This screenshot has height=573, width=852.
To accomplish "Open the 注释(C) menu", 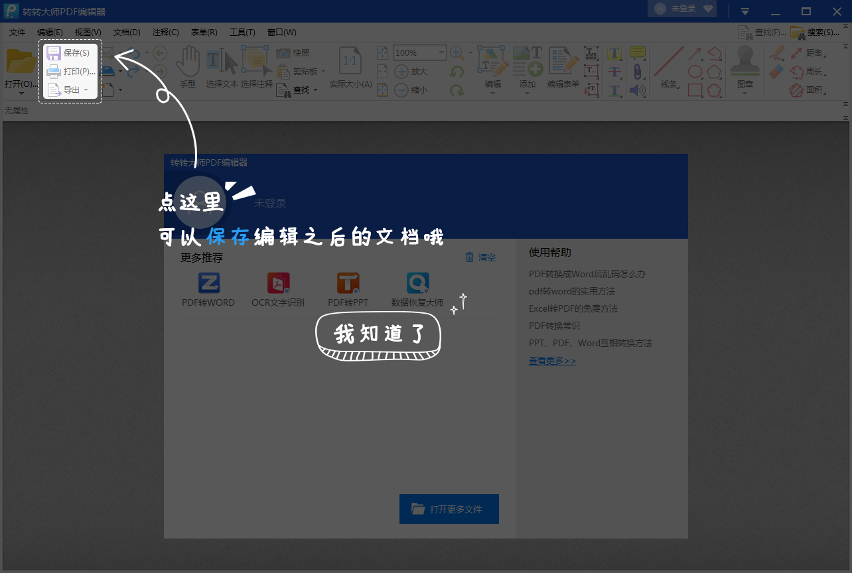I will tap(165, 32).
